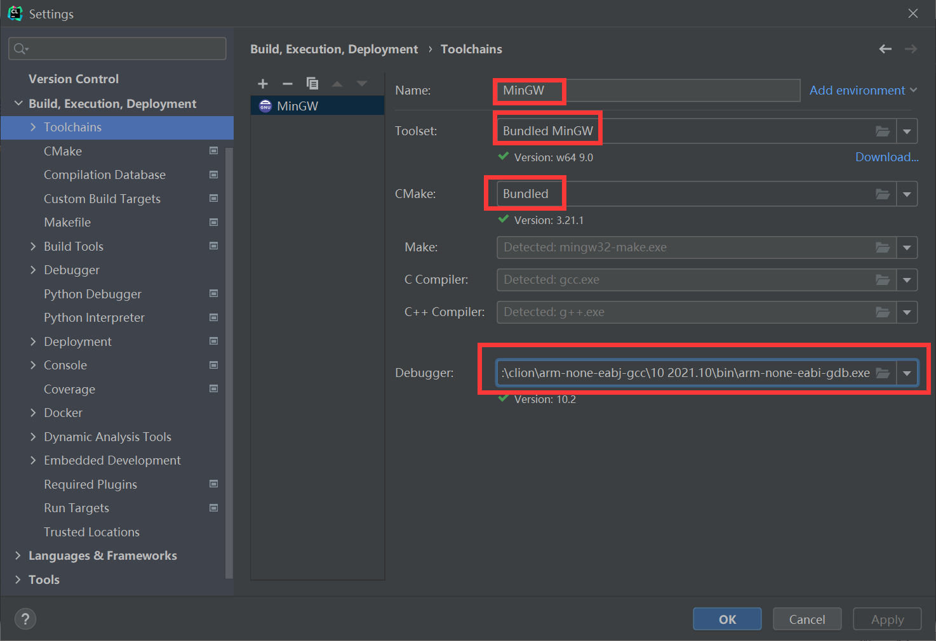Navigate forward with the right arrow
The image size is (936, 641).
(x=911, y=49)
